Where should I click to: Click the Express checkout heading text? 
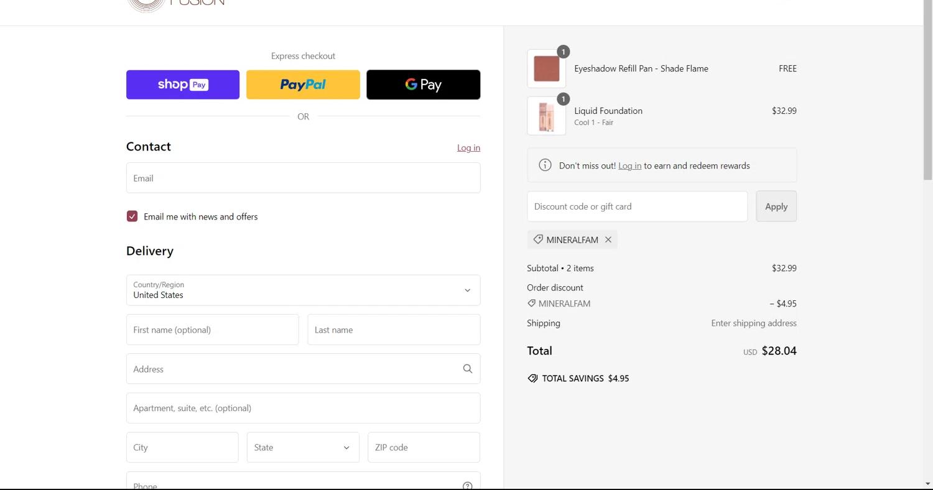click(x=303, y=56)
